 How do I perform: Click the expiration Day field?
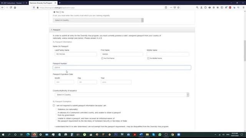87,82
